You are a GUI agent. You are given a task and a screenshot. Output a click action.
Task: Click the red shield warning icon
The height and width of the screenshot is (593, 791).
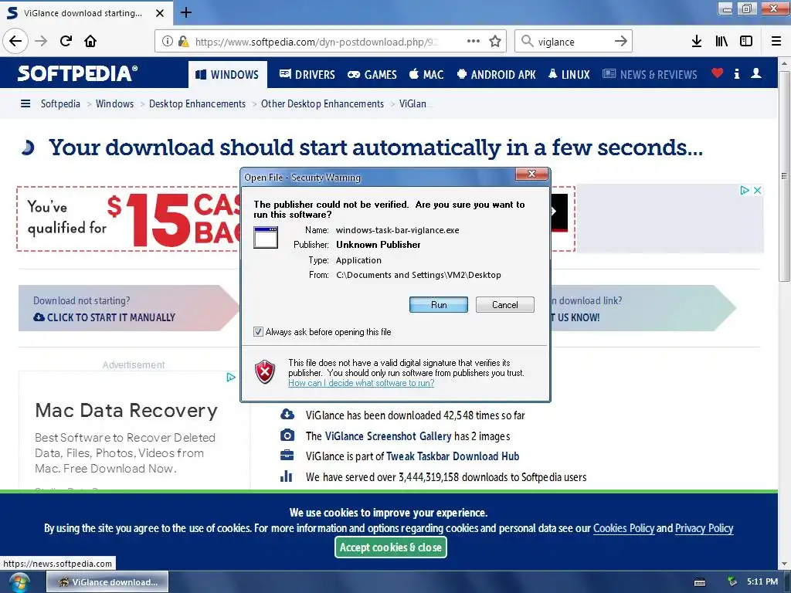tap(265, 372)
